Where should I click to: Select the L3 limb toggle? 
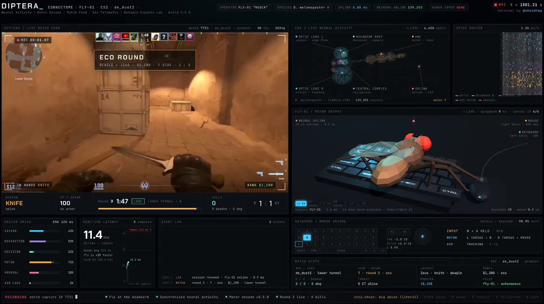pos(351,204)
